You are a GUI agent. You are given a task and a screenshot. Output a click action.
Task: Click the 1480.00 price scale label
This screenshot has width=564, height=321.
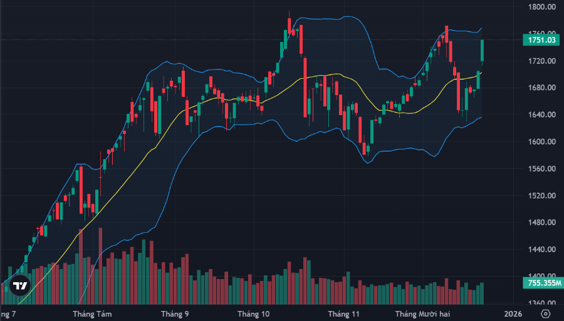point(543,223)
